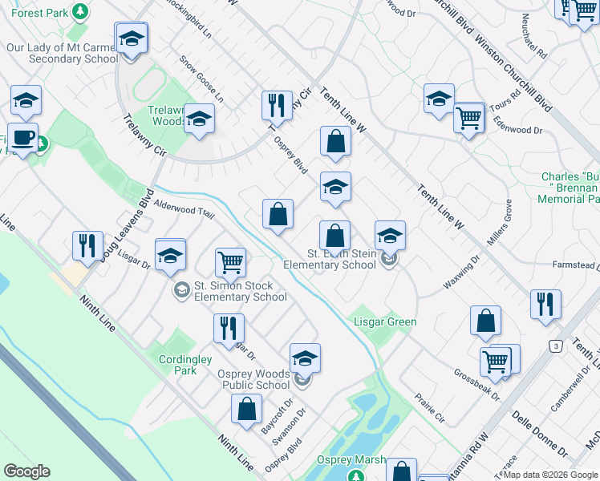Click St. Simon Stock Elementary School label

[241, 291]
